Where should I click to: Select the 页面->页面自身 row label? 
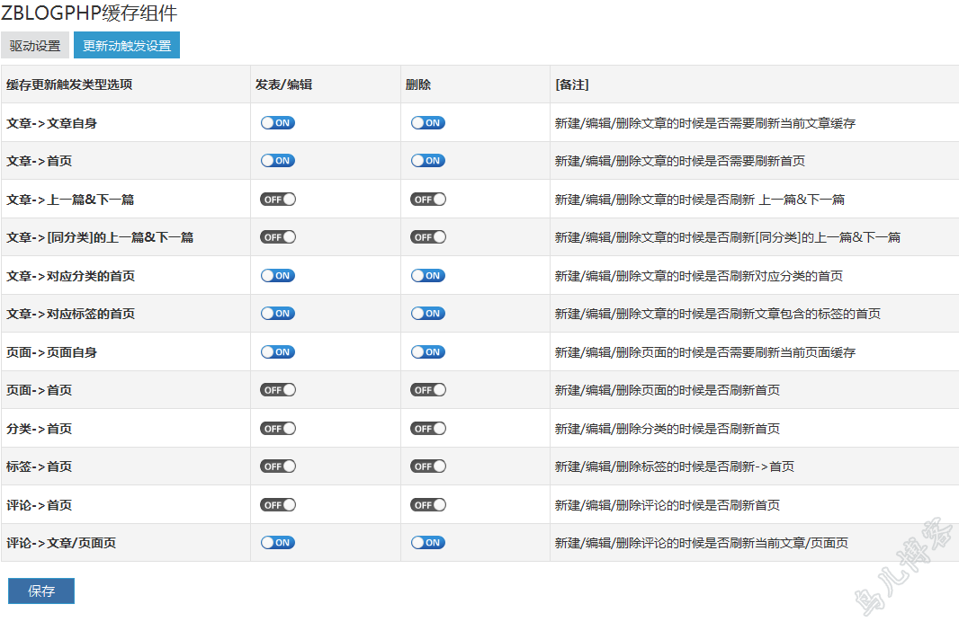coord(51,352)
